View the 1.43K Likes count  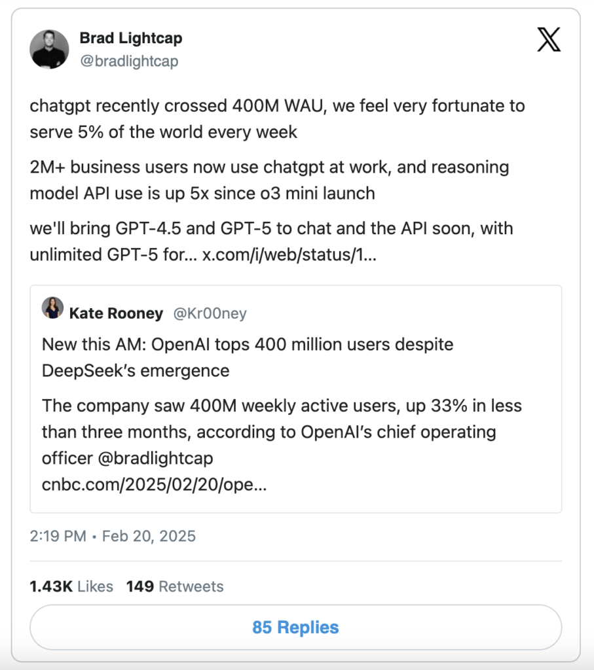71,586
